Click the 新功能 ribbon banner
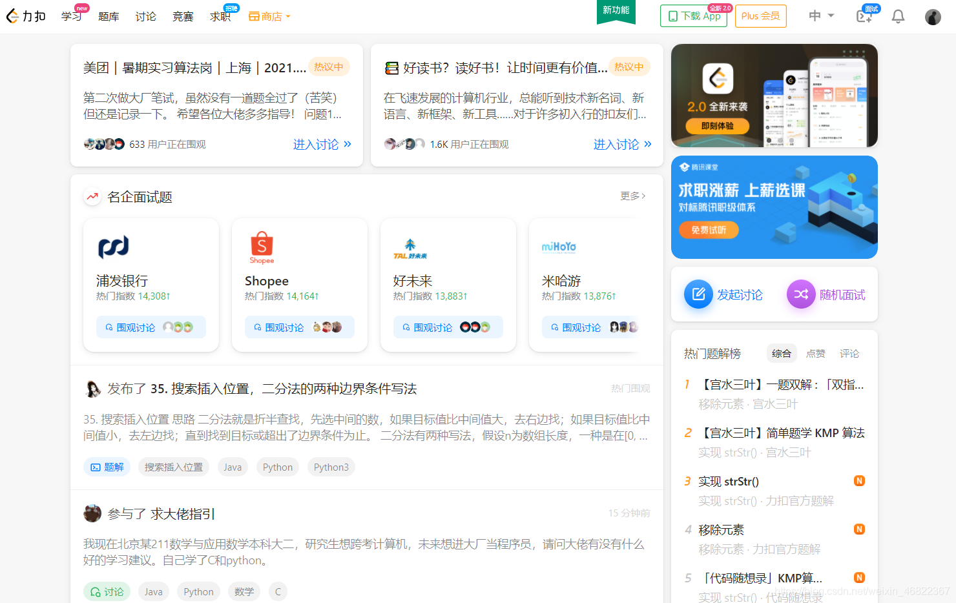This screenshot has height=603, width=956. tap(616, 11)
